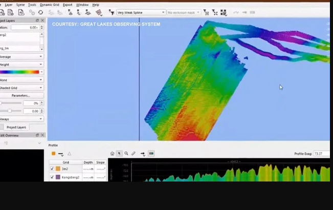Click the Profile Exag value field
This screenshot has height=210, width=333.
pos(322,154)
